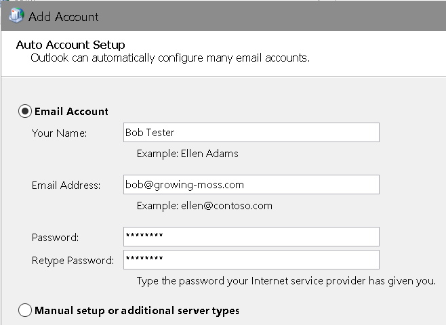Click the Example: Ellen Adams hint
The height and width of the screenshot is (325, 446).
(188, 154)
